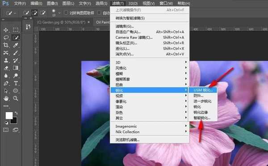Select the Dodge tool
The height and width of the screenshot is (166, 268).
16,76
